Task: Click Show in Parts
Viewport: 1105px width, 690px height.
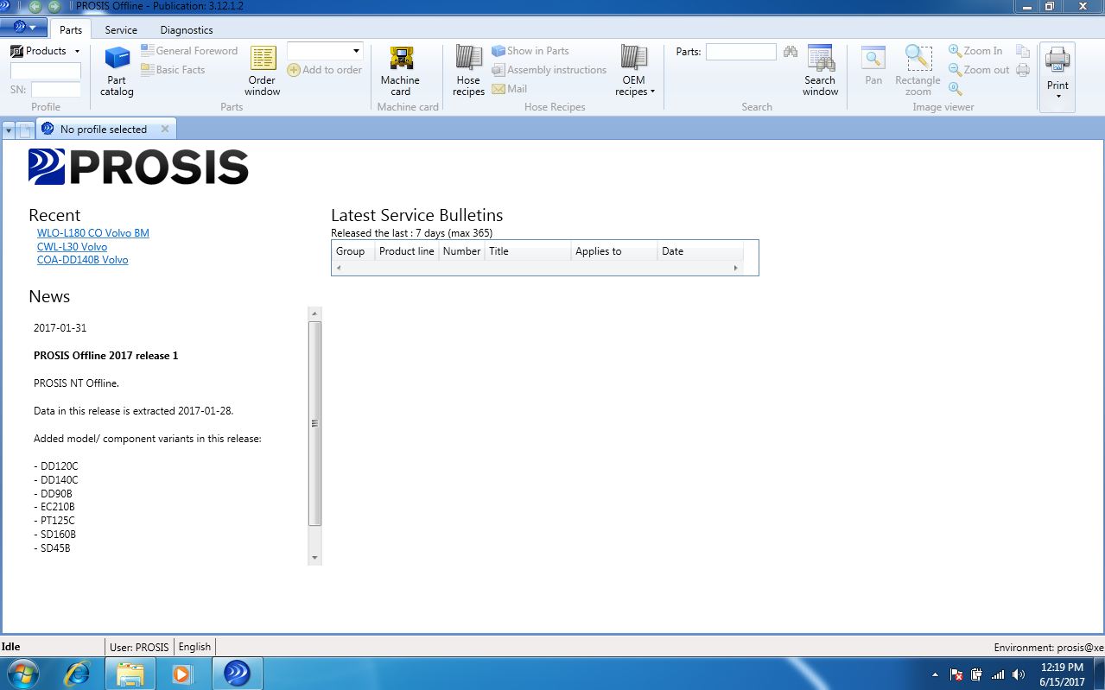Action: point(530,51)
